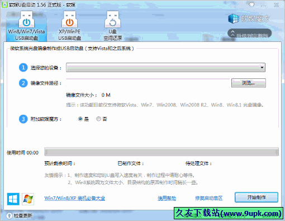The height and width of the screenshot is (221, 285).
Task: Click the 镜像文件大小 0 M text
Action: tap(88, 95)
